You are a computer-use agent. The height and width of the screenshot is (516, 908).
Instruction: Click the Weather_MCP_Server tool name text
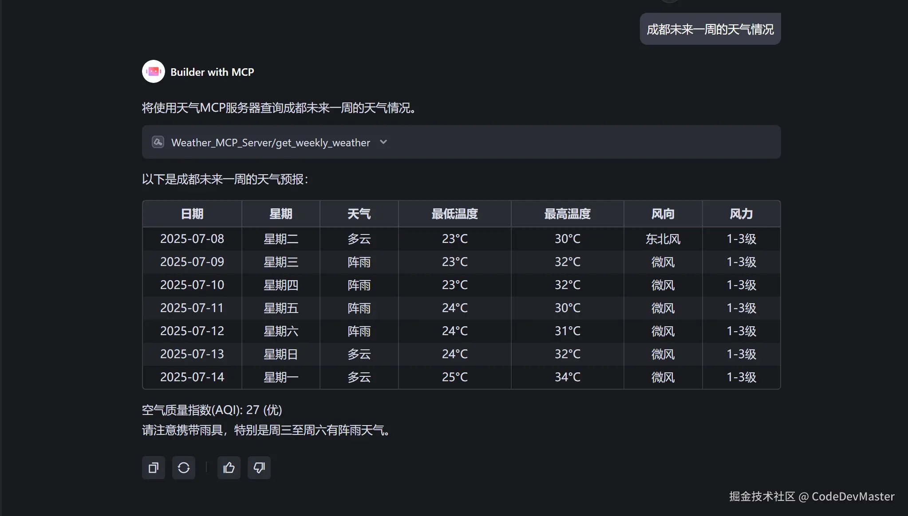click(270, 142)
